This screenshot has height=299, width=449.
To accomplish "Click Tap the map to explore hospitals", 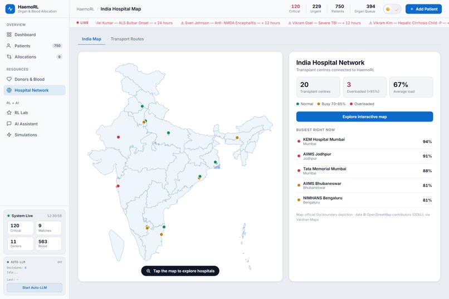I will tap(180, 271).
